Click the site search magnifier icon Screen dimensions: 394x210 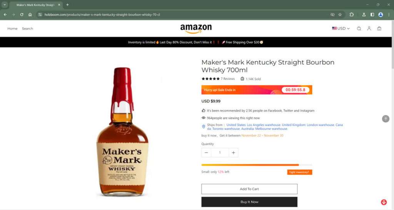(359, 28)
